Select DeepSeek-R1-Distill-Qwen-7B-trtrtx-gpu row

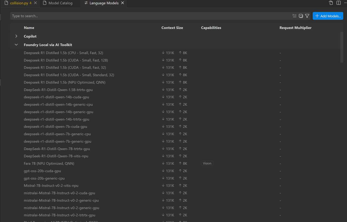pyautogui.click(x=175, y=149)
